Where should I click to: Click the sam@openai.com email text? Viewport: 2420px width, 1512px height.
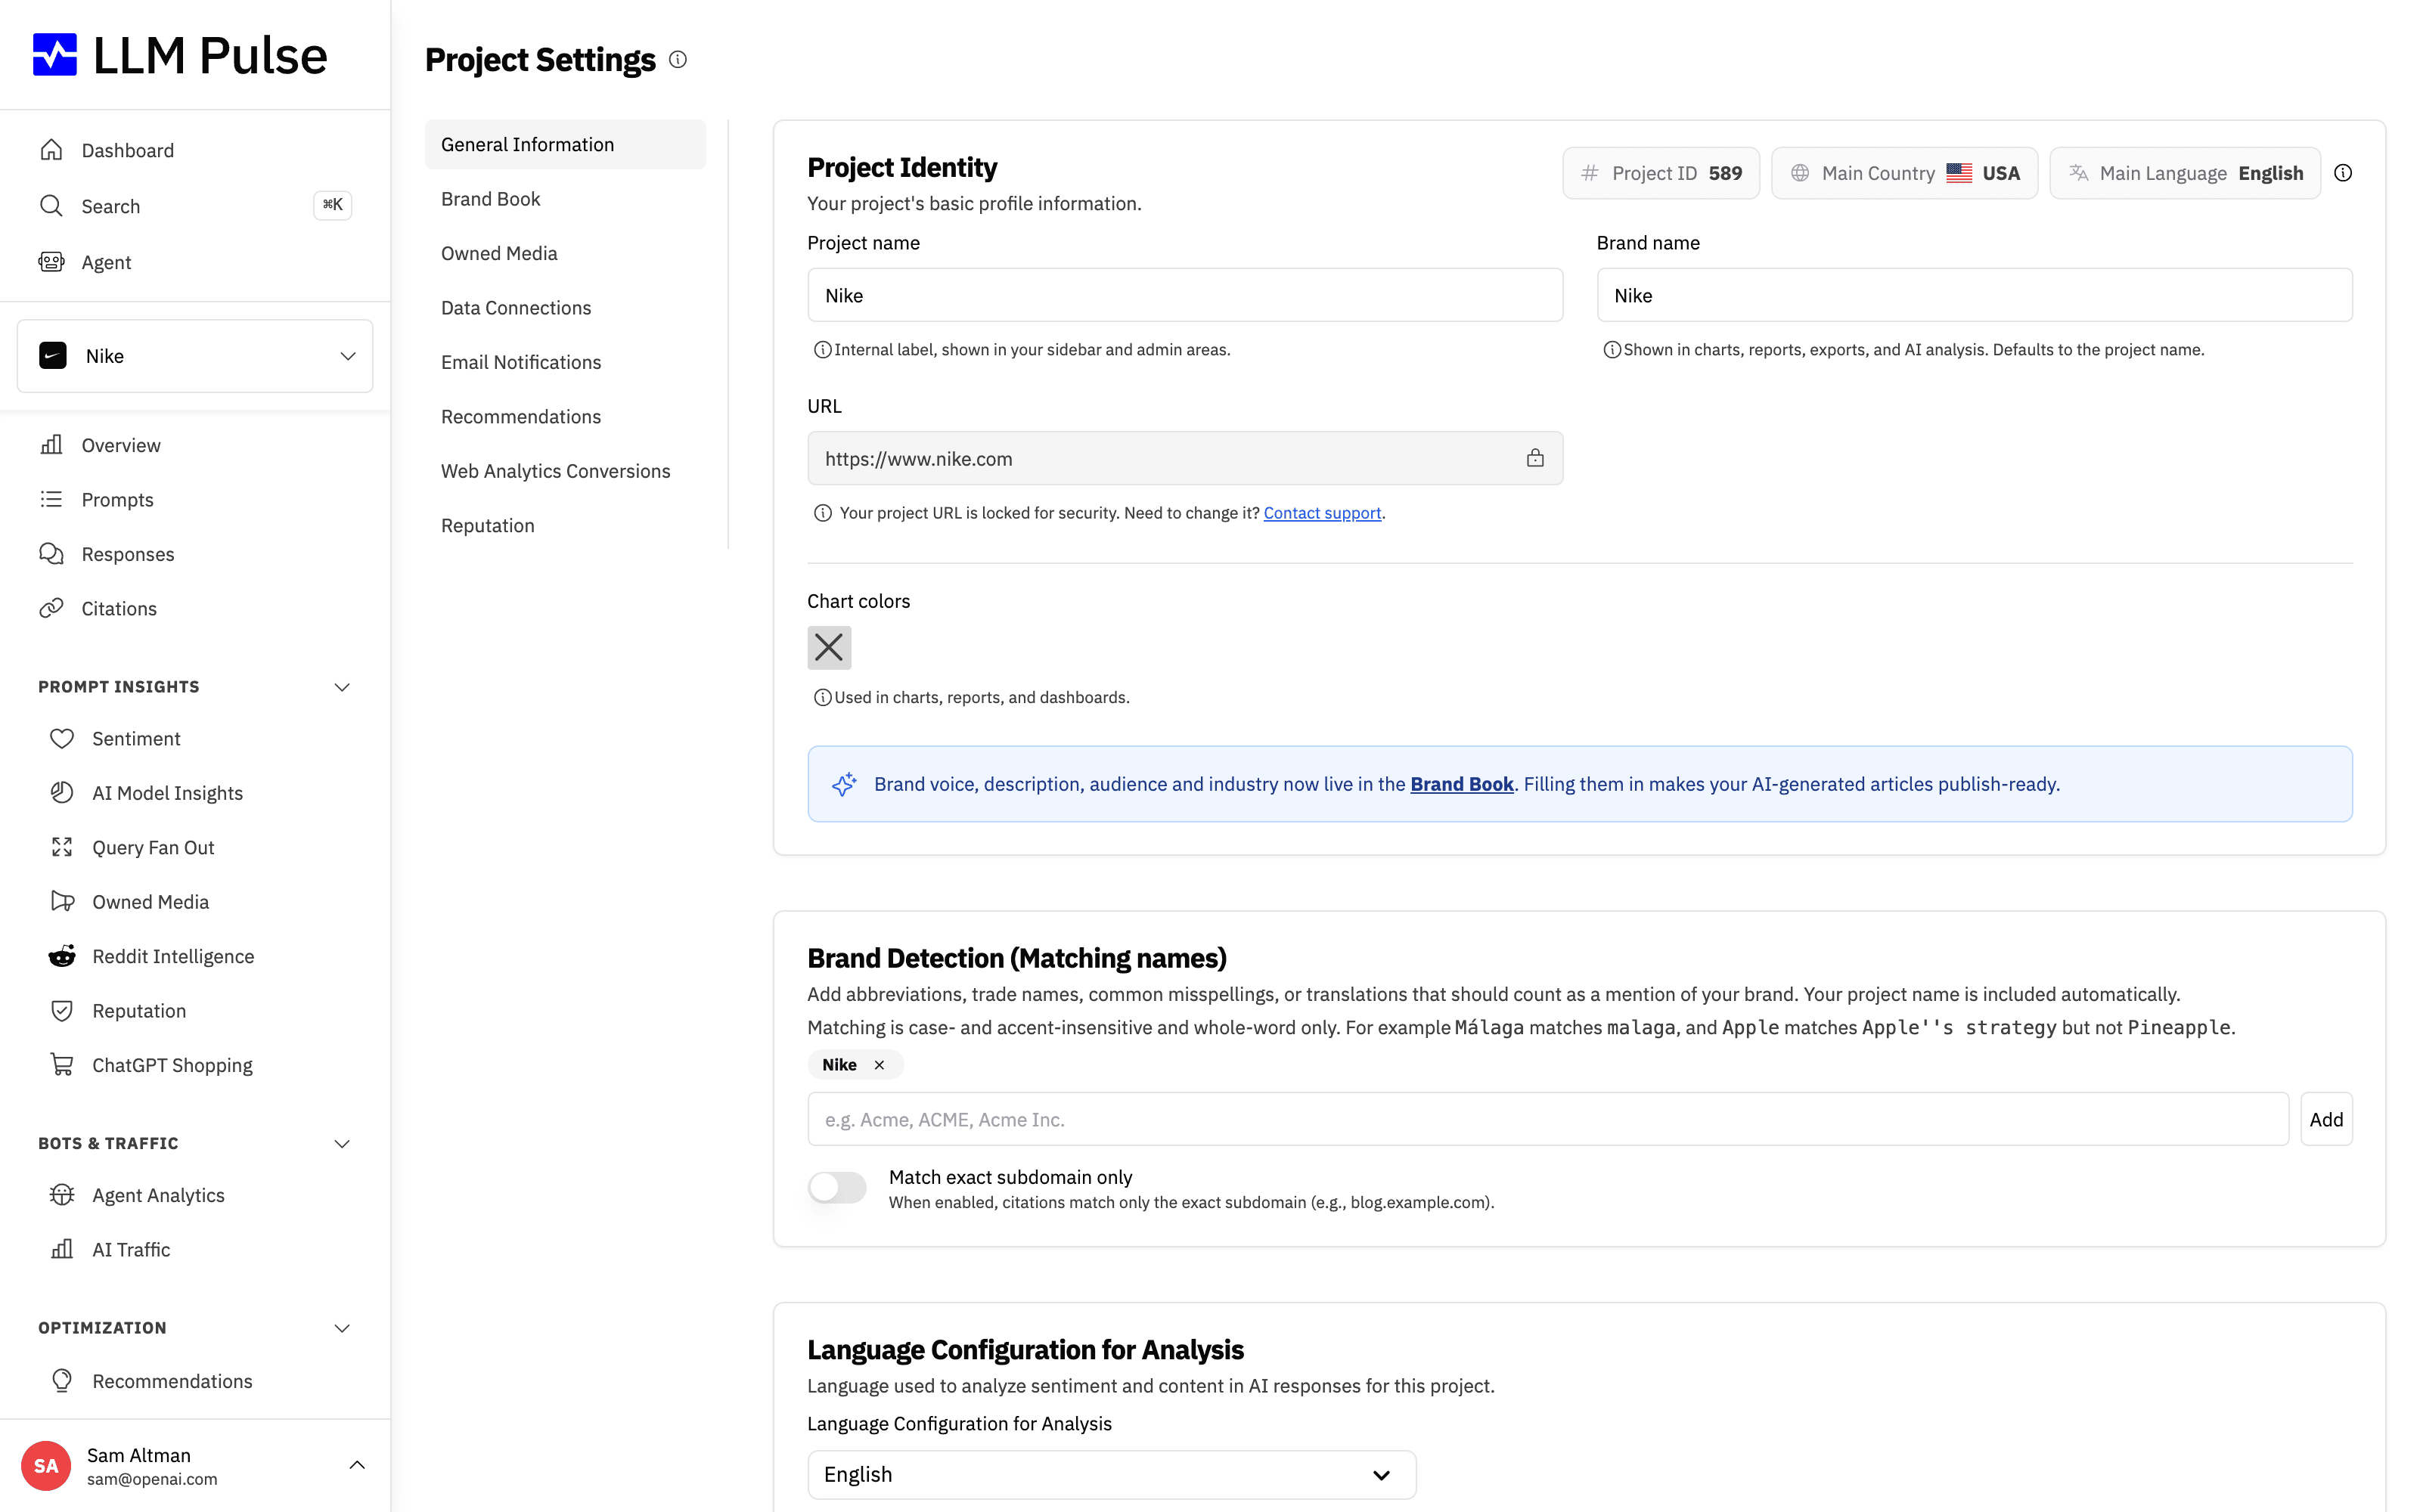pyautogui.click(x=152, y=1479)
